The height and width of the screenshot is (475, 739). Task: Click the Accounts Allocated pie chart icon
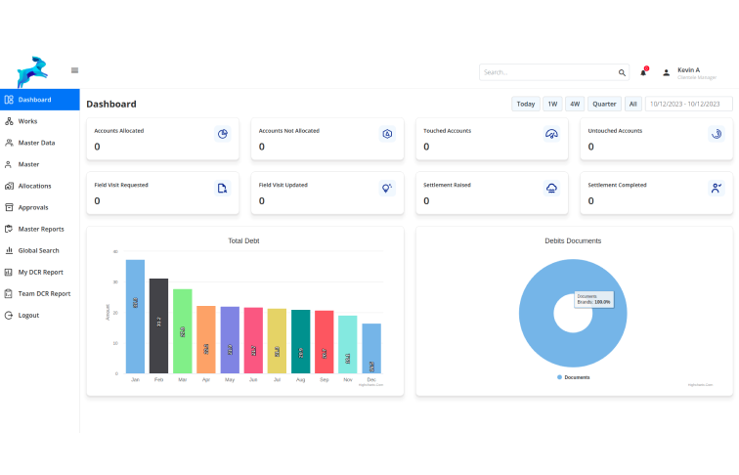pos(222,134)
